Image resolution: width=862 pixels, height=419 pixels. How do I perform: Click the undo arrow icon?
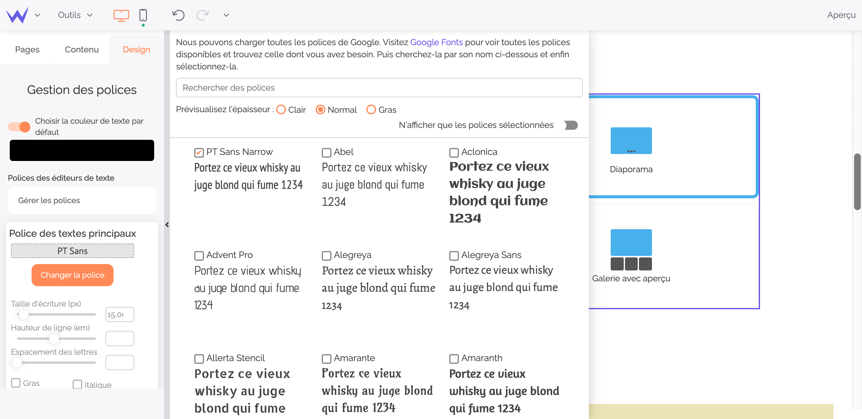(178, 15)
